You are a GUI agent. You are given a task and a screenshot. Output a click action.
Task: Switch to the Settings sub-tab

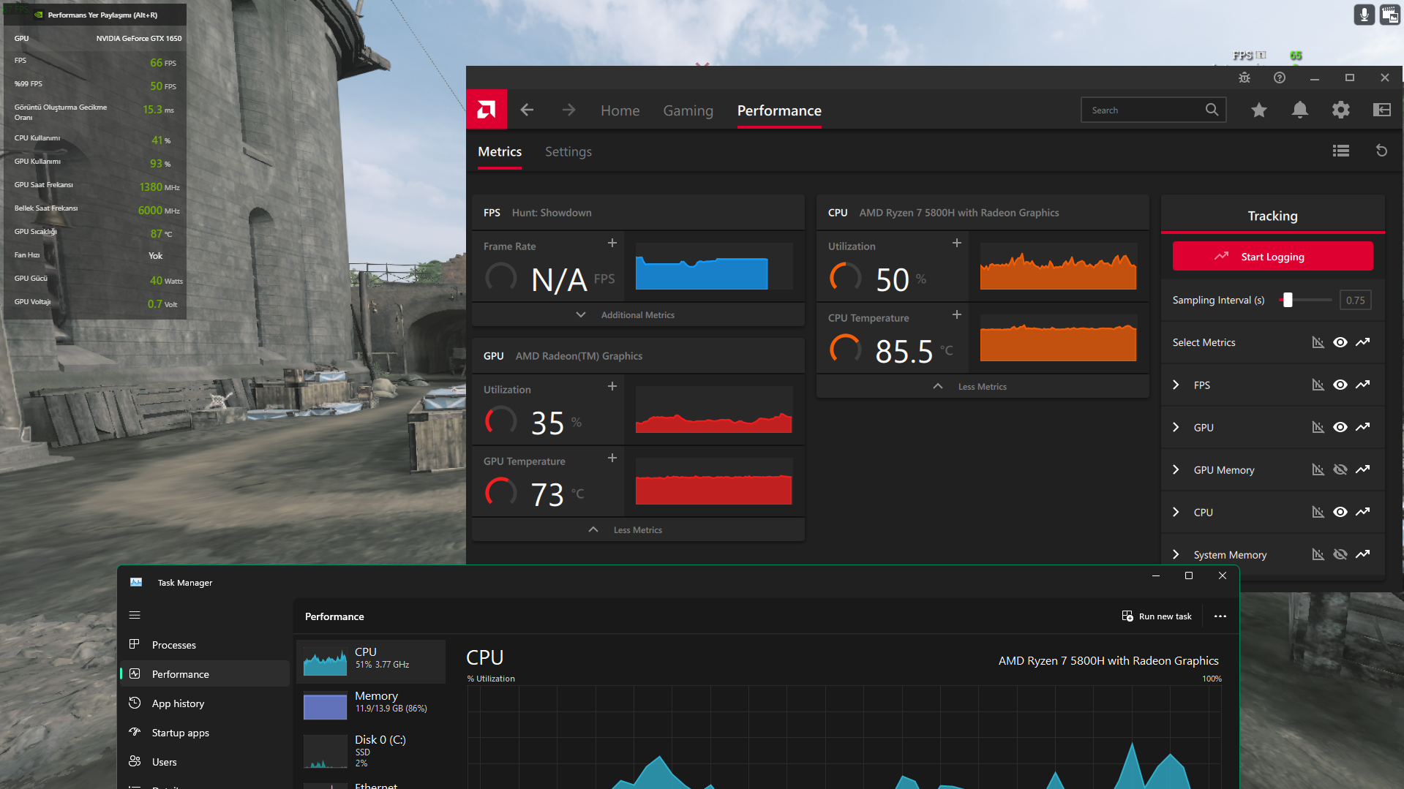(568, 151)
